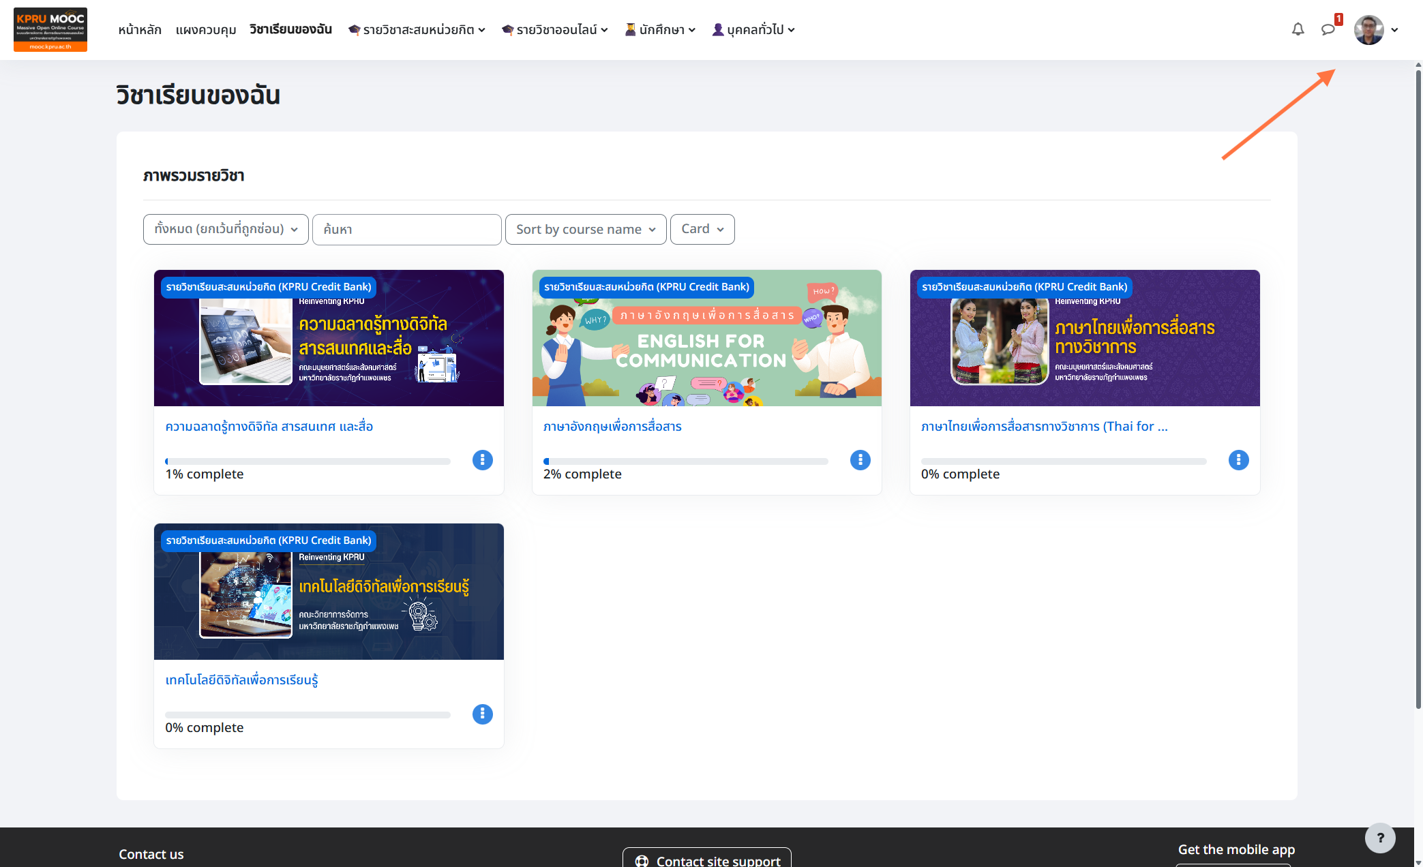The width and height of the screenshot is (1423, 867).
Task: Click the 1% complete progress bar
Action: (308, 461)
